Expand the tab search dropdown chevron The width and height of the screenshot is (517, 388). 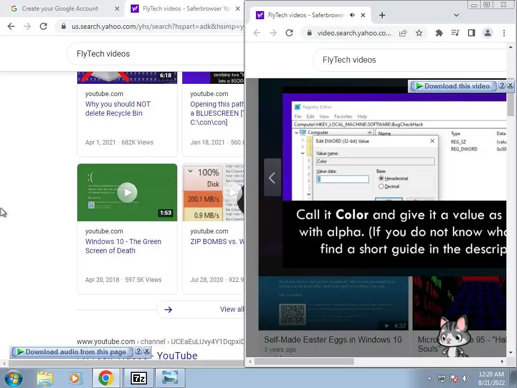tap(456, 15)
